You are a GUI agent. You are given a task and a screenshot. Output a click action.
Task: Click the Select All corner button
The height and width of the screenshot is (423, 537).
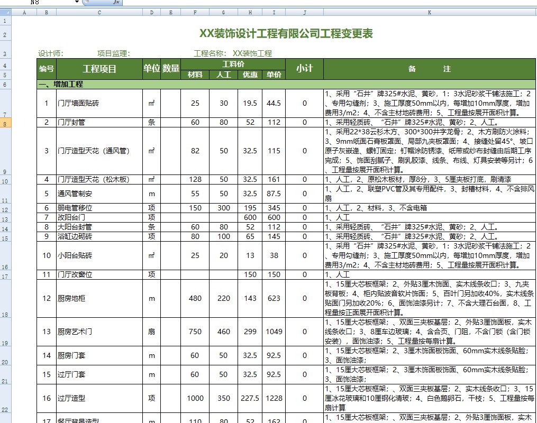[x=5, y=12]
